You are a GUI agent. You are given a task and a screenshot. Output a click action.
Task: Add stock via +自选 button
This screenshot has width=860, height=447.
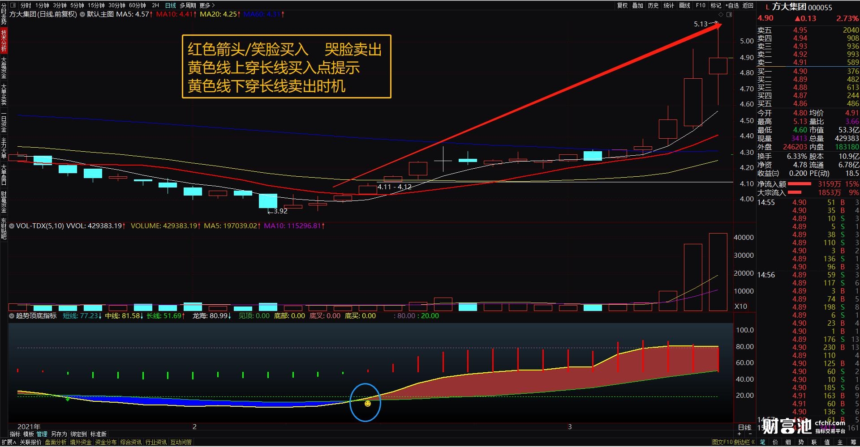coord(732,5)
